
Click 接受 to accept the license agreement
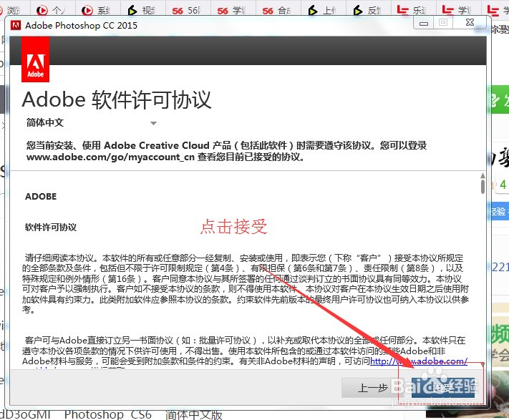click(442, 388)
